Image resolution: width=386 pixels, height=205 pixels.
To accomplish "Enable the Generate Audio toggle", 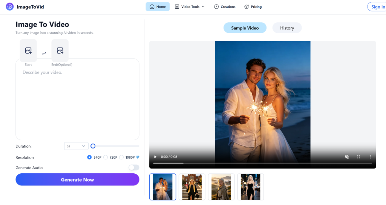I will click(134, 168).
